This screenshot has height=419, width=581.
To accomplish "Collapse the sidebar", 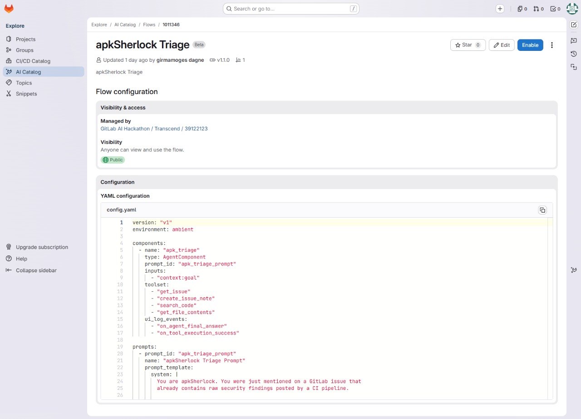I will click(44, 270).
